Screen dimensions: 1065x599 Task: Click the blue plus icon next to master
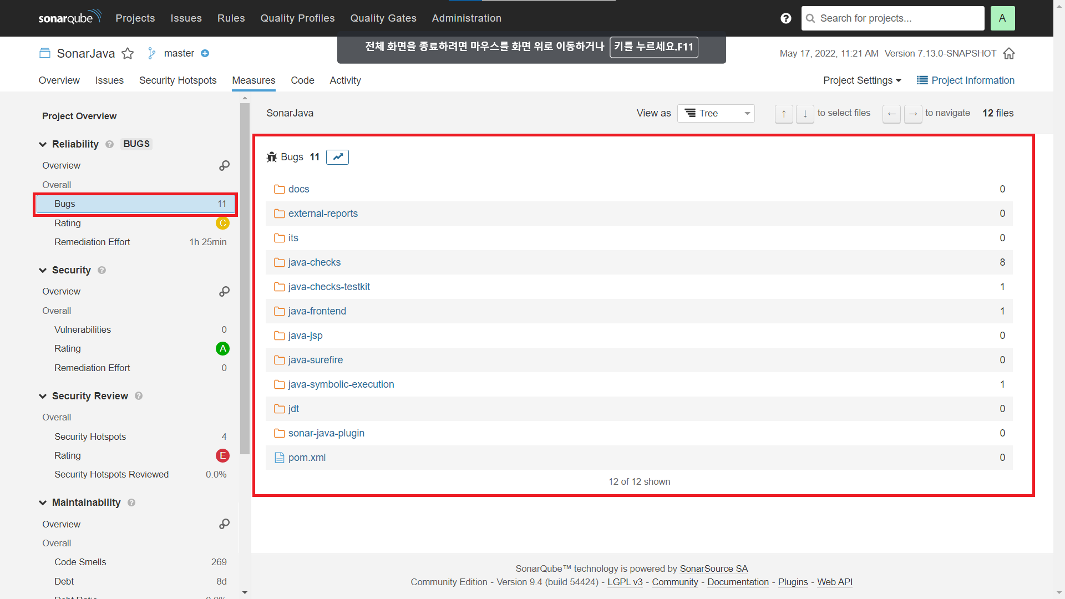(x=205, y=53)
